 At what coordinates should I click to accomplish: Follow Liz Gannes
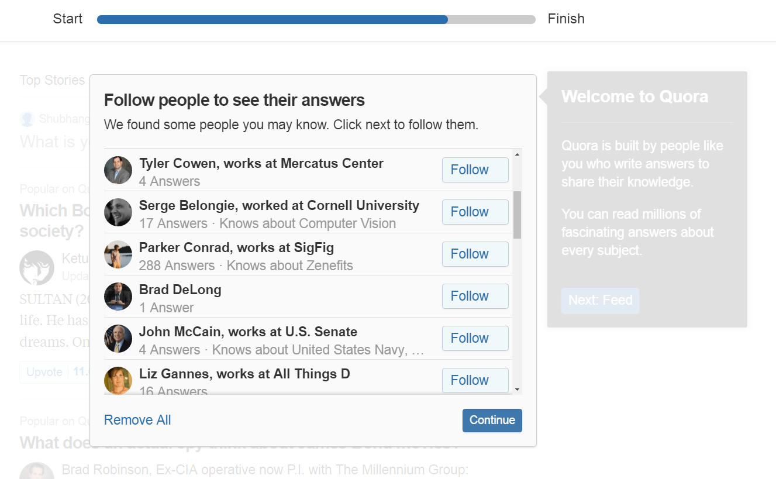pyautogui.click(x=475, y=380)
